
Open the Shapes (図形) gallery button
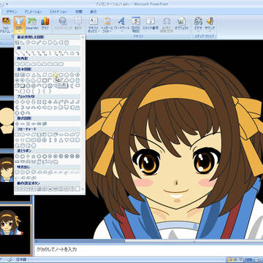20,24
